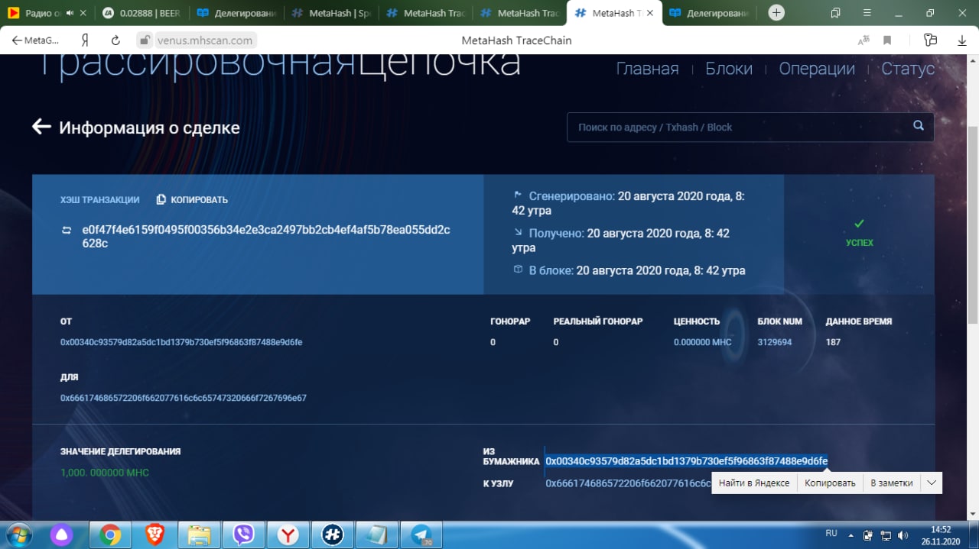This screenshot has height=549, width=979.
Task: Open Telegram from the taskbar
Action: 421,534
